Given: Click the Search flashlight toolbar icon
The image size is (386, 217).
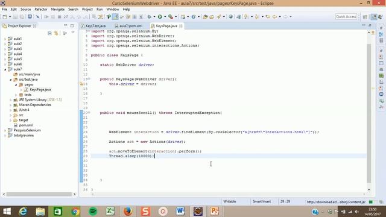Looking at the screenshot, I should tap(219, 17).
